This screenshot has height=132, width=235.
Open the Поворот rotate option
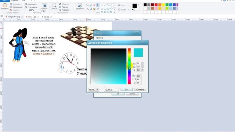(64, 10)
